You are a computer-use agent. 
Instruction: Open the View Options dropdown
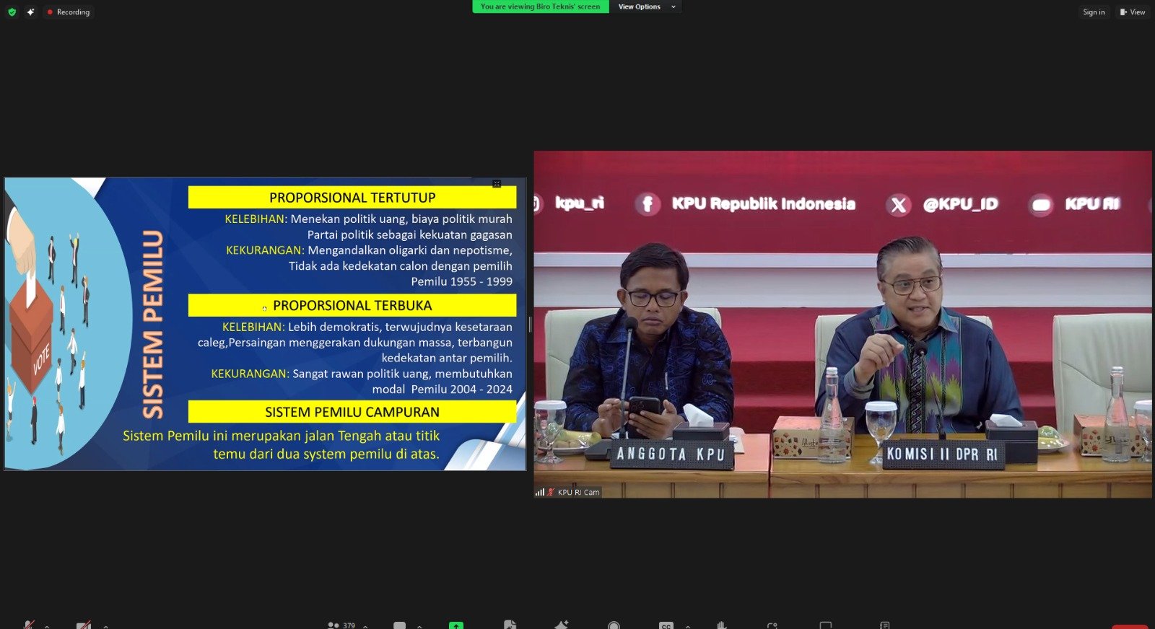tap(646, 6)
